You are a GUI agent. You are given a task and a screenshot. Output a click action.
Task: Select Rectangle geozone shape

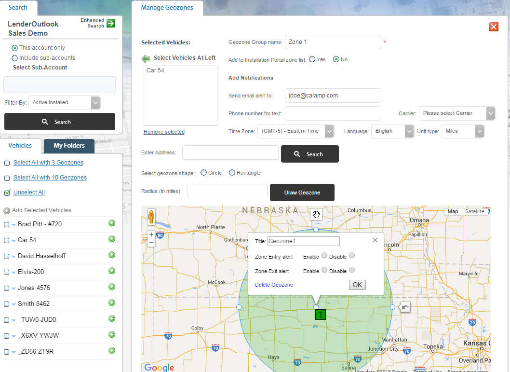click(232, 173)
